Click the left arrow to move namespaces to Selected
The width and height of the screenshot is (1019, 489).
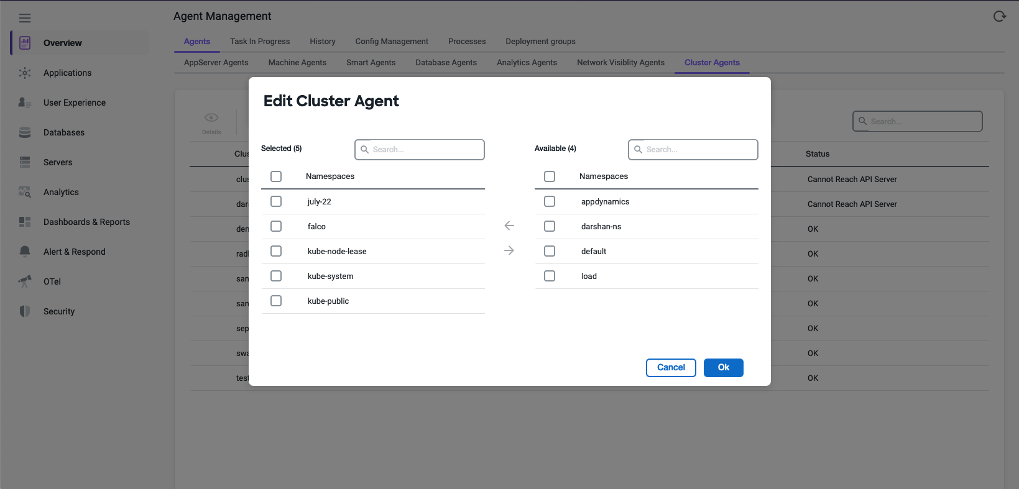[x=509, y=226]
